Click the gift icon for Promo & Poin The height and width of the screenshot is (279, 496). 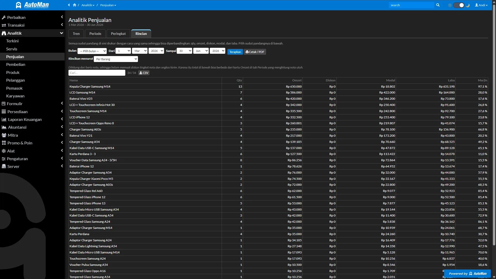coord(4,143)
